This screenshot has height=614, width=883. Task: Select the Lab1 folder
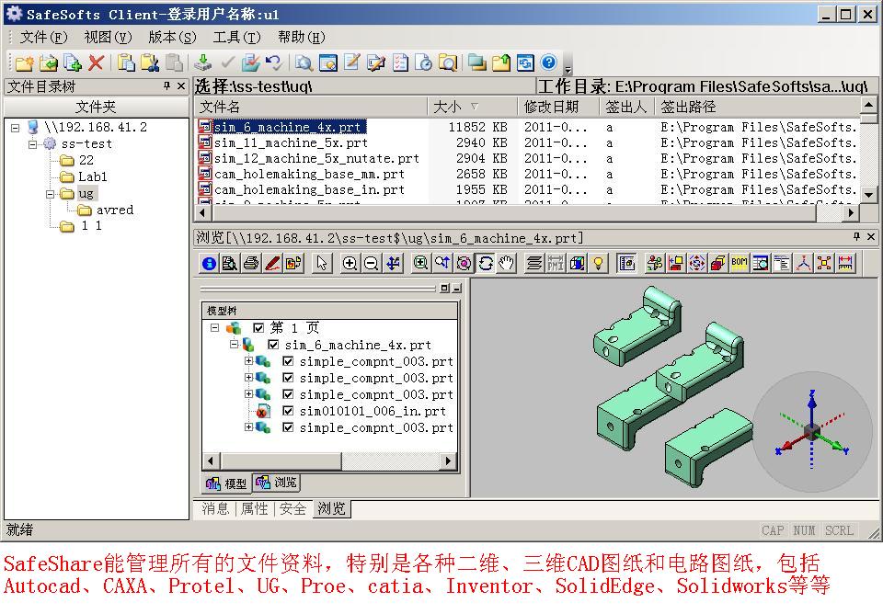92,176
